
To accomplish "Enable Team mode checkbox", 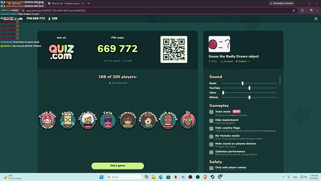I will point(211,112).
